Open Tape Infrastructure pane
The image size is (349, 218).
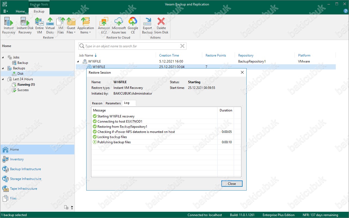[37, 189]
